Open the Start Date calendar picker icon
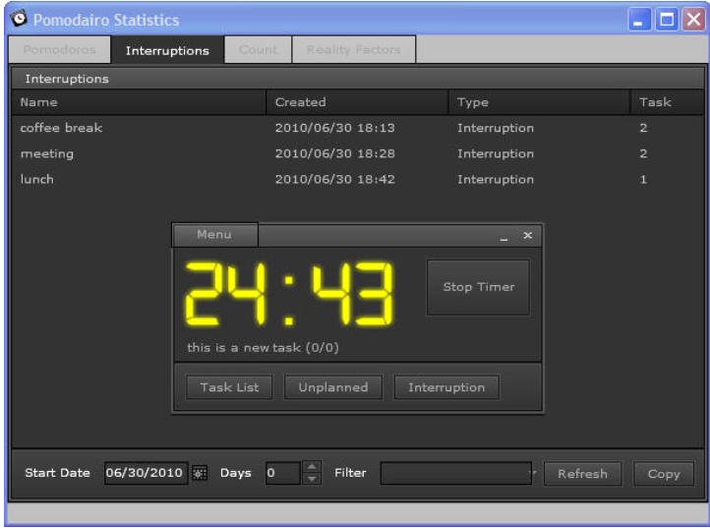This screenshot has width=710, height=528. click(200, 473)
